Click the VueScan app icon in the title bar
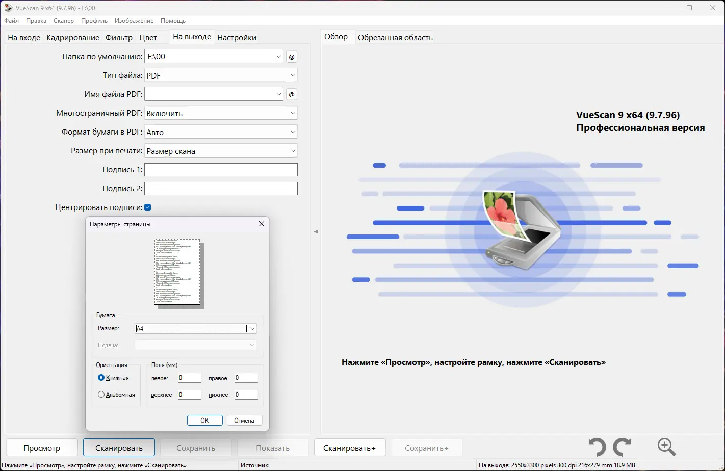The image size is (725, 471). [8, 8]
